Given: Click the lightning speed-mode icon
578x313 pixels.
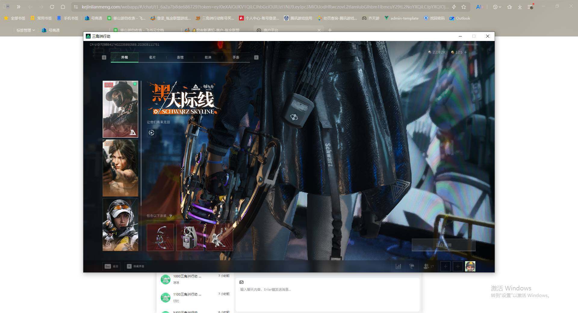Looking at the screenshot, I should [454, 7].
